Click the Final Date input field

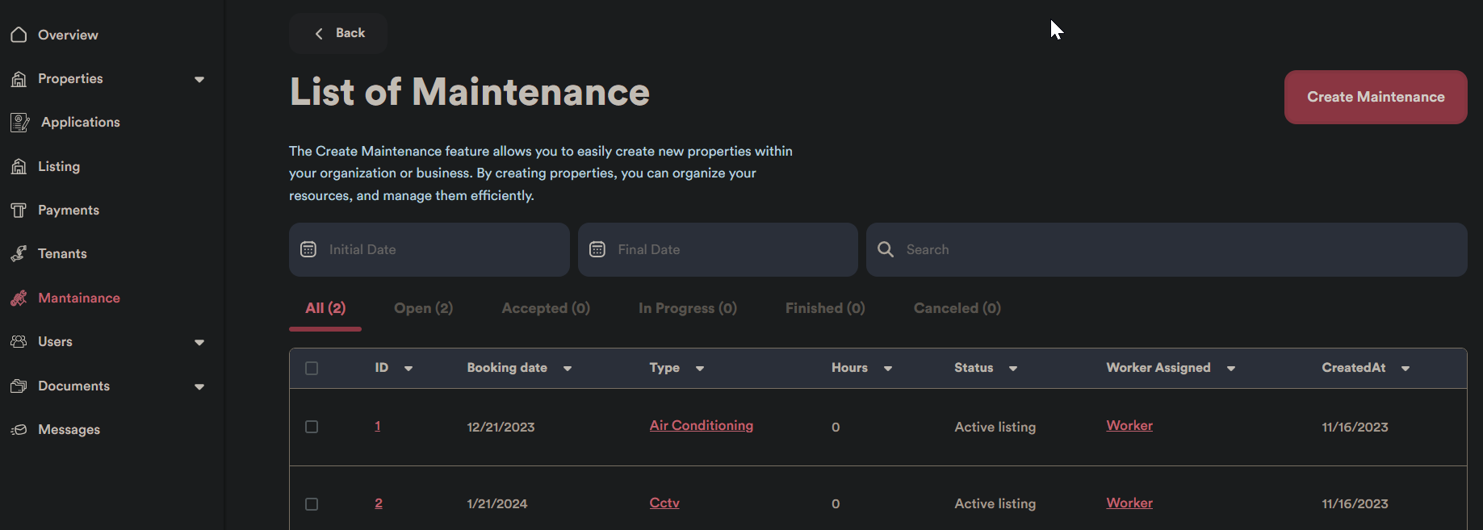tap(727, 249)
